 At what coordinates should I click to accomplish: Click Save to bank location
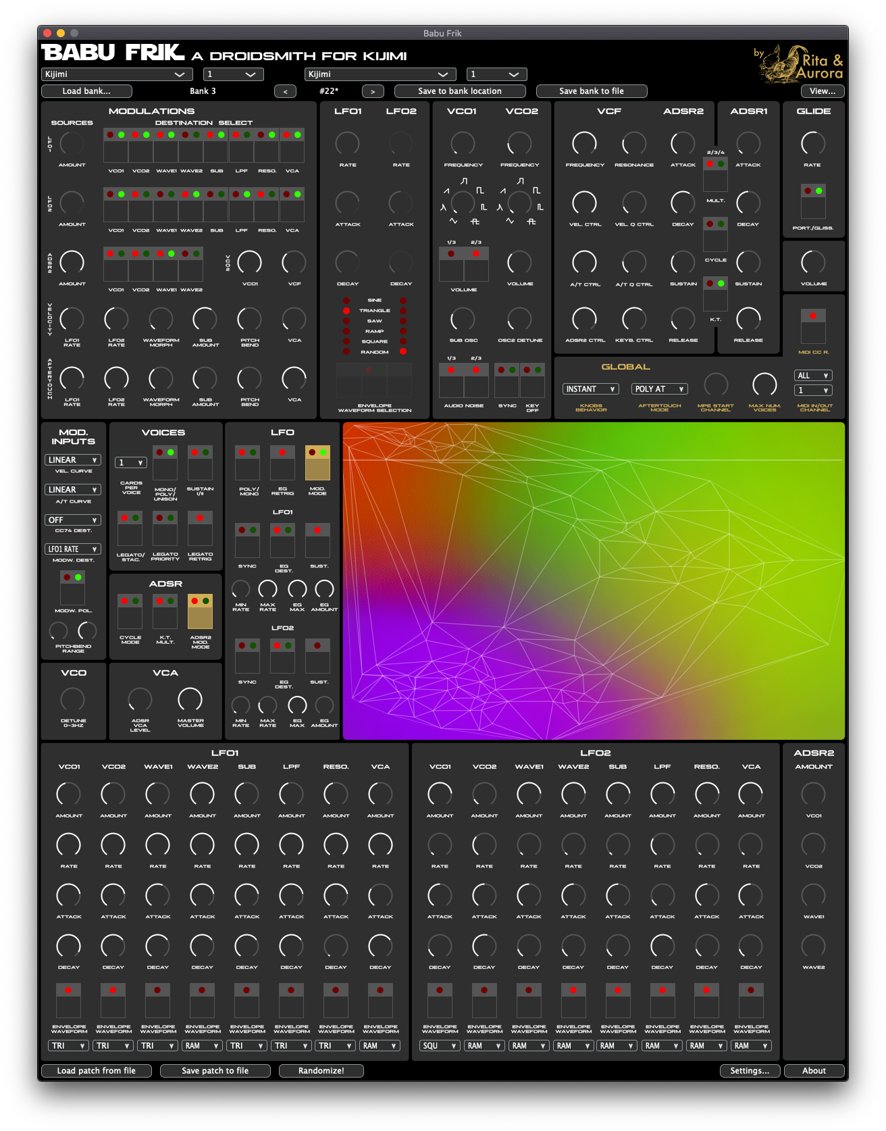coord(460,91)
